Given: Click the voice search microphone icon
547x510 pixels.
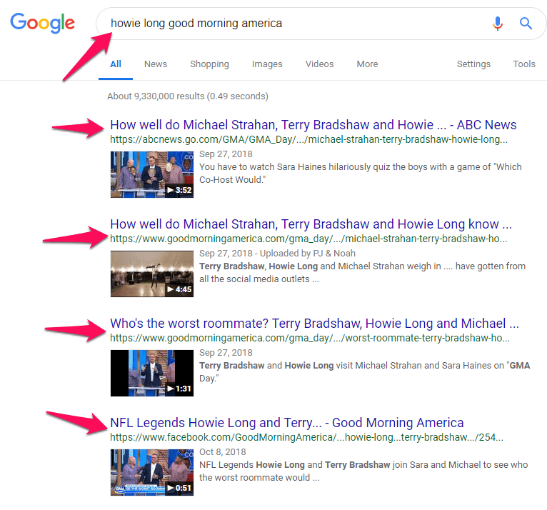Looking at the screenshot, I should (x=498, y=24).
